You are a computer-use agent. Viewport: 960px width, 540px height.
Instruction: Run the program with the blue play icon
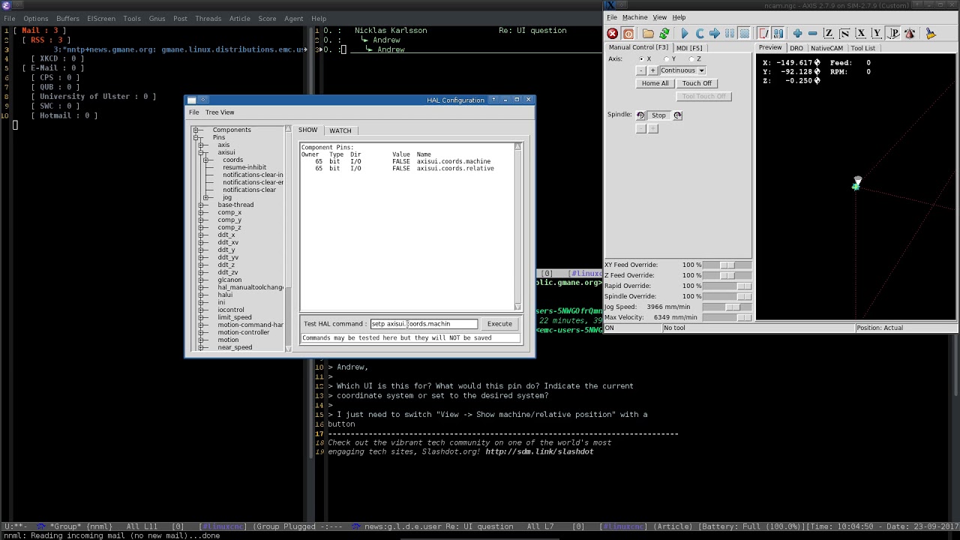[685, 34]
